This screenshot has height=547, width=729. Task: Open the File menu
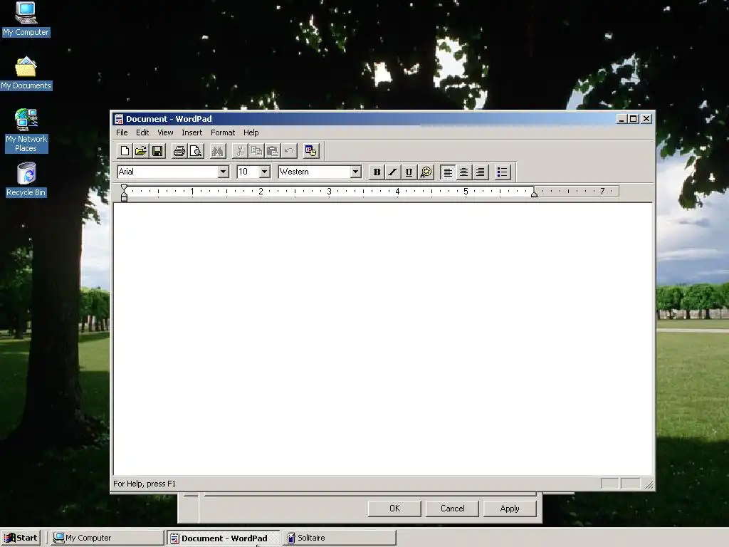pos(122,132)
